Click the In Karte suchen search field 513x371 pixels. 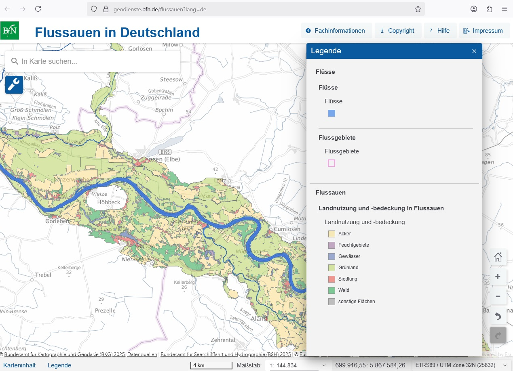click(x=93, y=61)
